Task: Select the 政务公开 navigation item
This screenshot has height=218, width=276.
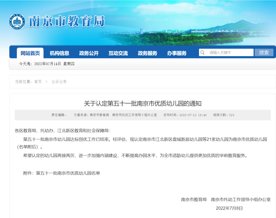Action: click(89, 53)
